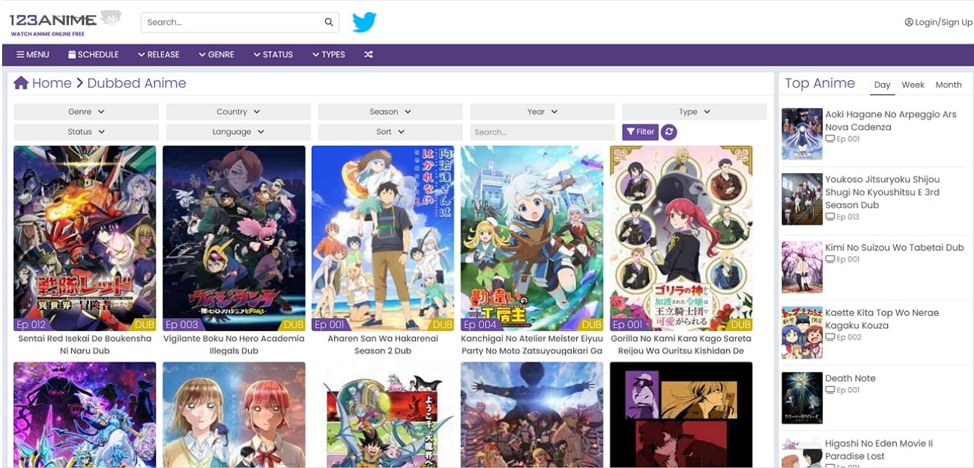Select Month tab in Top Anime
Image resolution: width=974 pixels, height=468 pixels.
click(x=949, y=85)
